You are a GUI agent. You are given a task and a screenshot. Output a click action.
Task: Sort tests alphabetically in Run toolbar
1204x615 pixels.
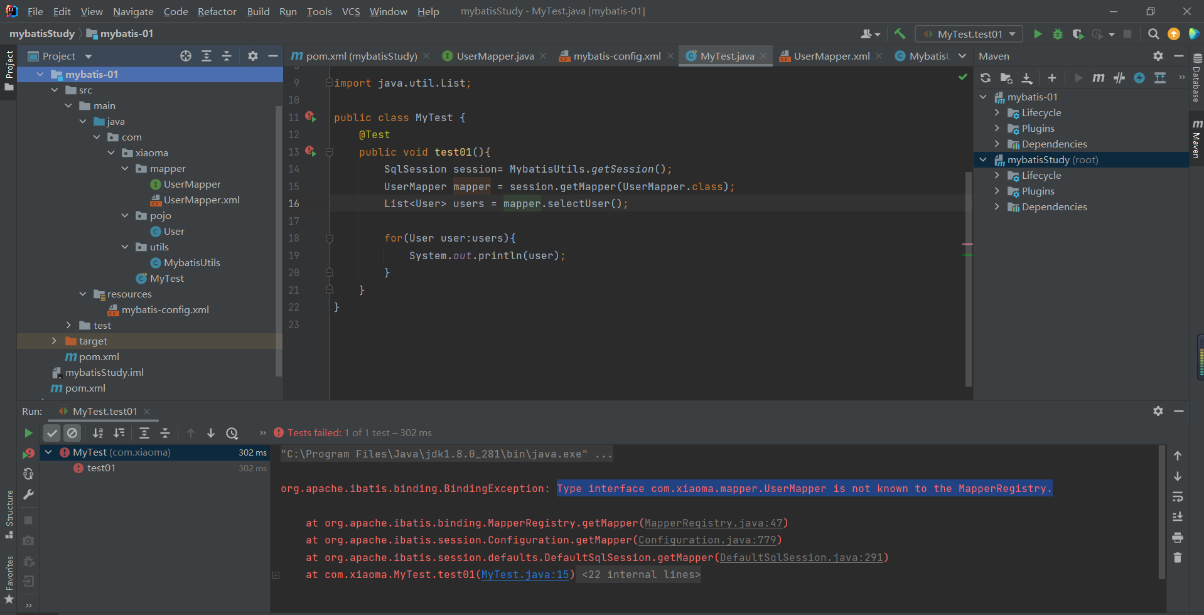pos(98,433)
